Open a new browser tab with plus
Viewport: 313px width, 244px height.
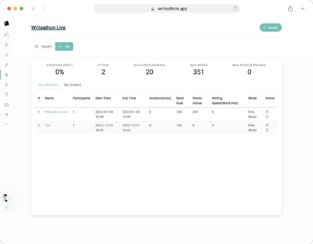tap(303, 9)
